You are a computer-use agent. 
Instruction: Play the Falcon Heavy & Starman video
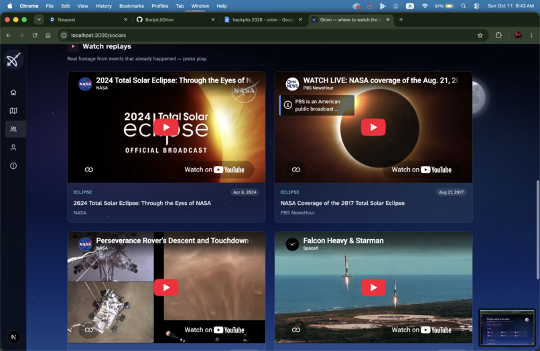coord(373,287)
